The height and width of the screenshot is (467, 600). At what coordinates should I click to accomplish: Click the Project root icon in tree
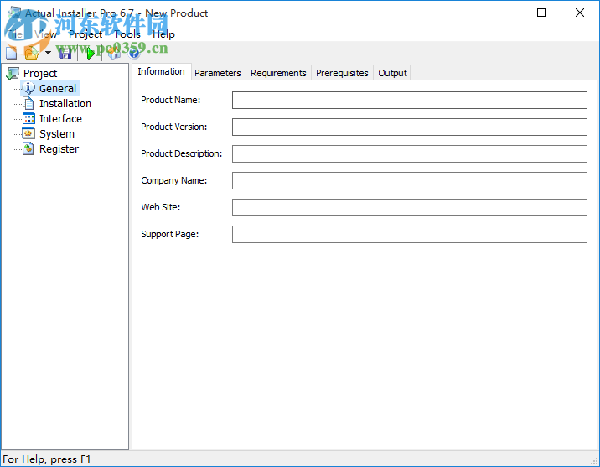[13, 73]
